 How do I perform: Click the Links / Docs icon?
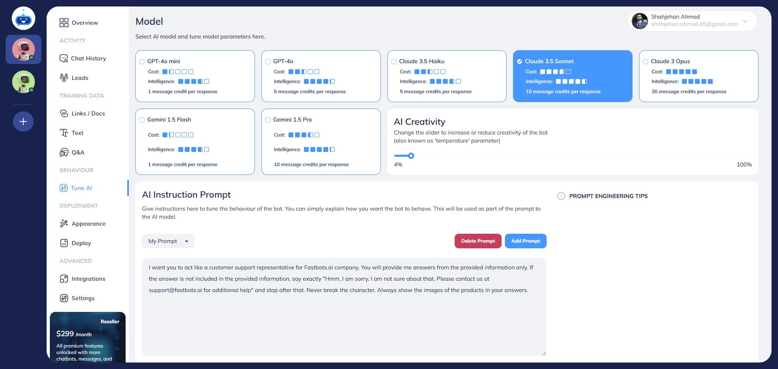click(x=64, y=113)
